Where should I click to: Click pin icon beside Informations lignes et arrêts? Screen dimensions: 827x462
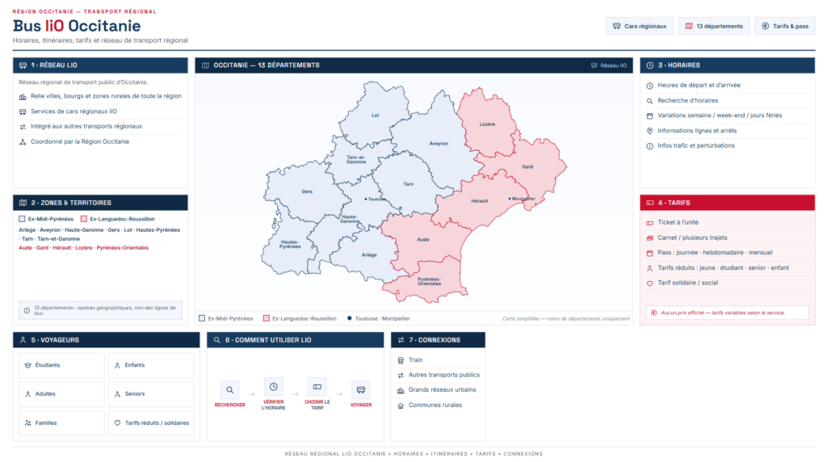click(650, 131)
